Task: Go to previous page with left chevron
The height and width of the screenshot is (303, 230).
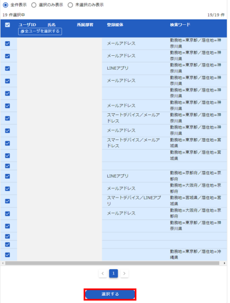Action: pos(103,273)
